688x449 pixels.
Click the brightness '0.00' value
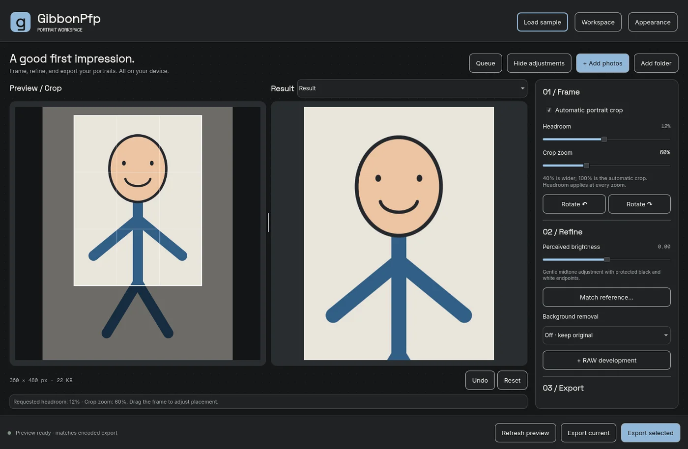point(664,247)
